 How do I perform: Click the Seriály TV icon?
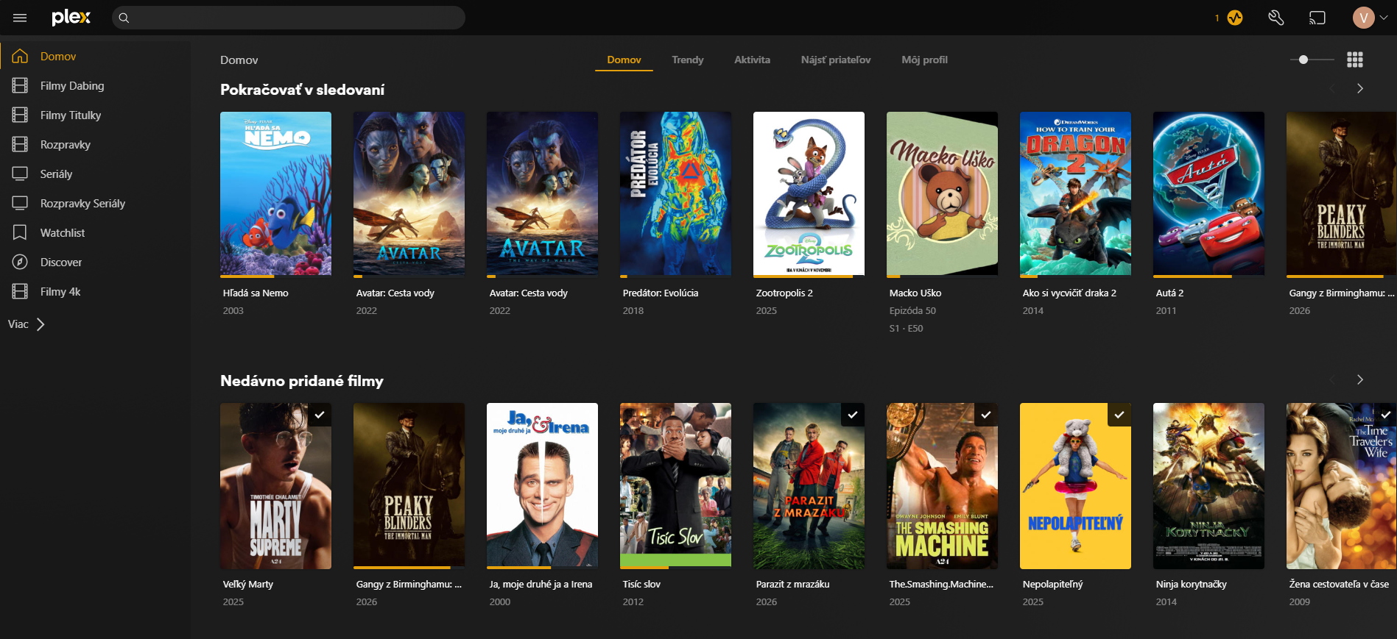pyautogui.click(x=20, y=174)
